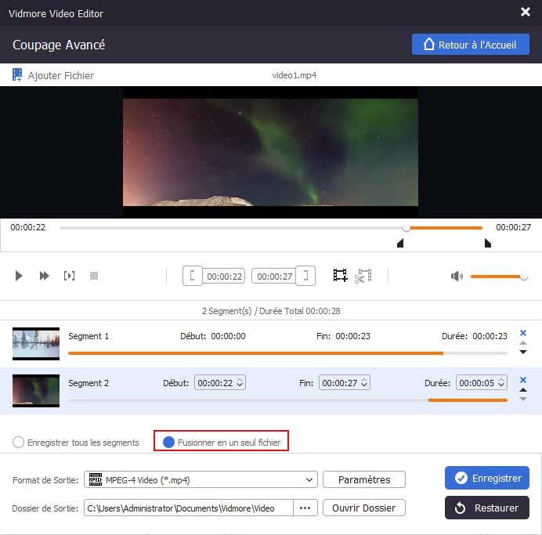Viewport: 542px width, 535px height.
Task: Click the volume slider handle
Action: click(x=523, y=276)
